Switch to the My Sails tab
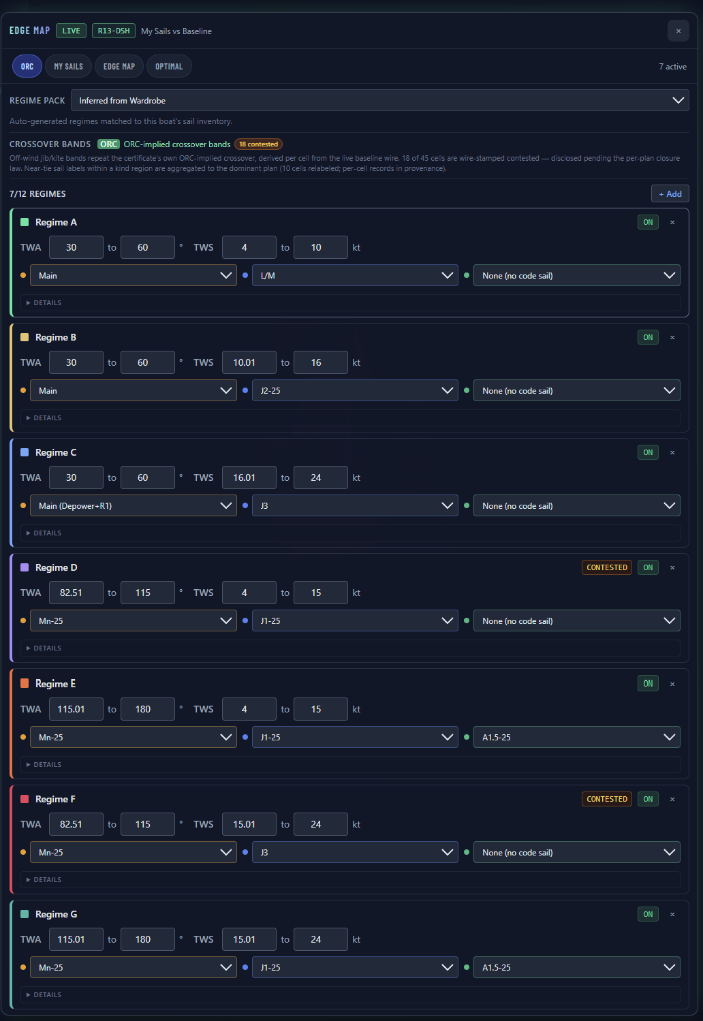 68,66
